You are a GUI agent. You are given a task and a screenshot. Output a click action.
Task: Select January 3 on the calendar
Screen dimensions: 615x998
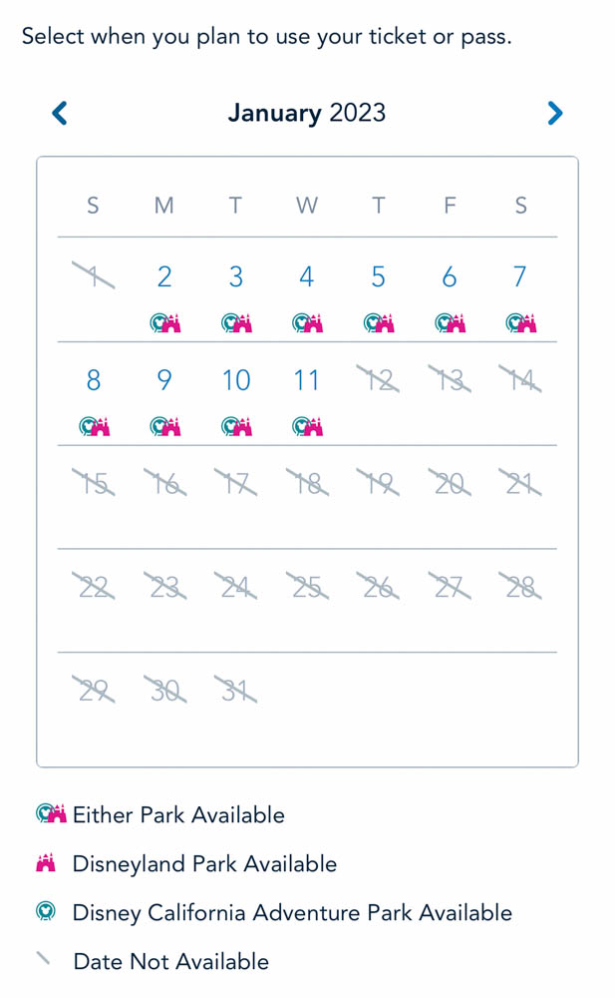(235, 276)
